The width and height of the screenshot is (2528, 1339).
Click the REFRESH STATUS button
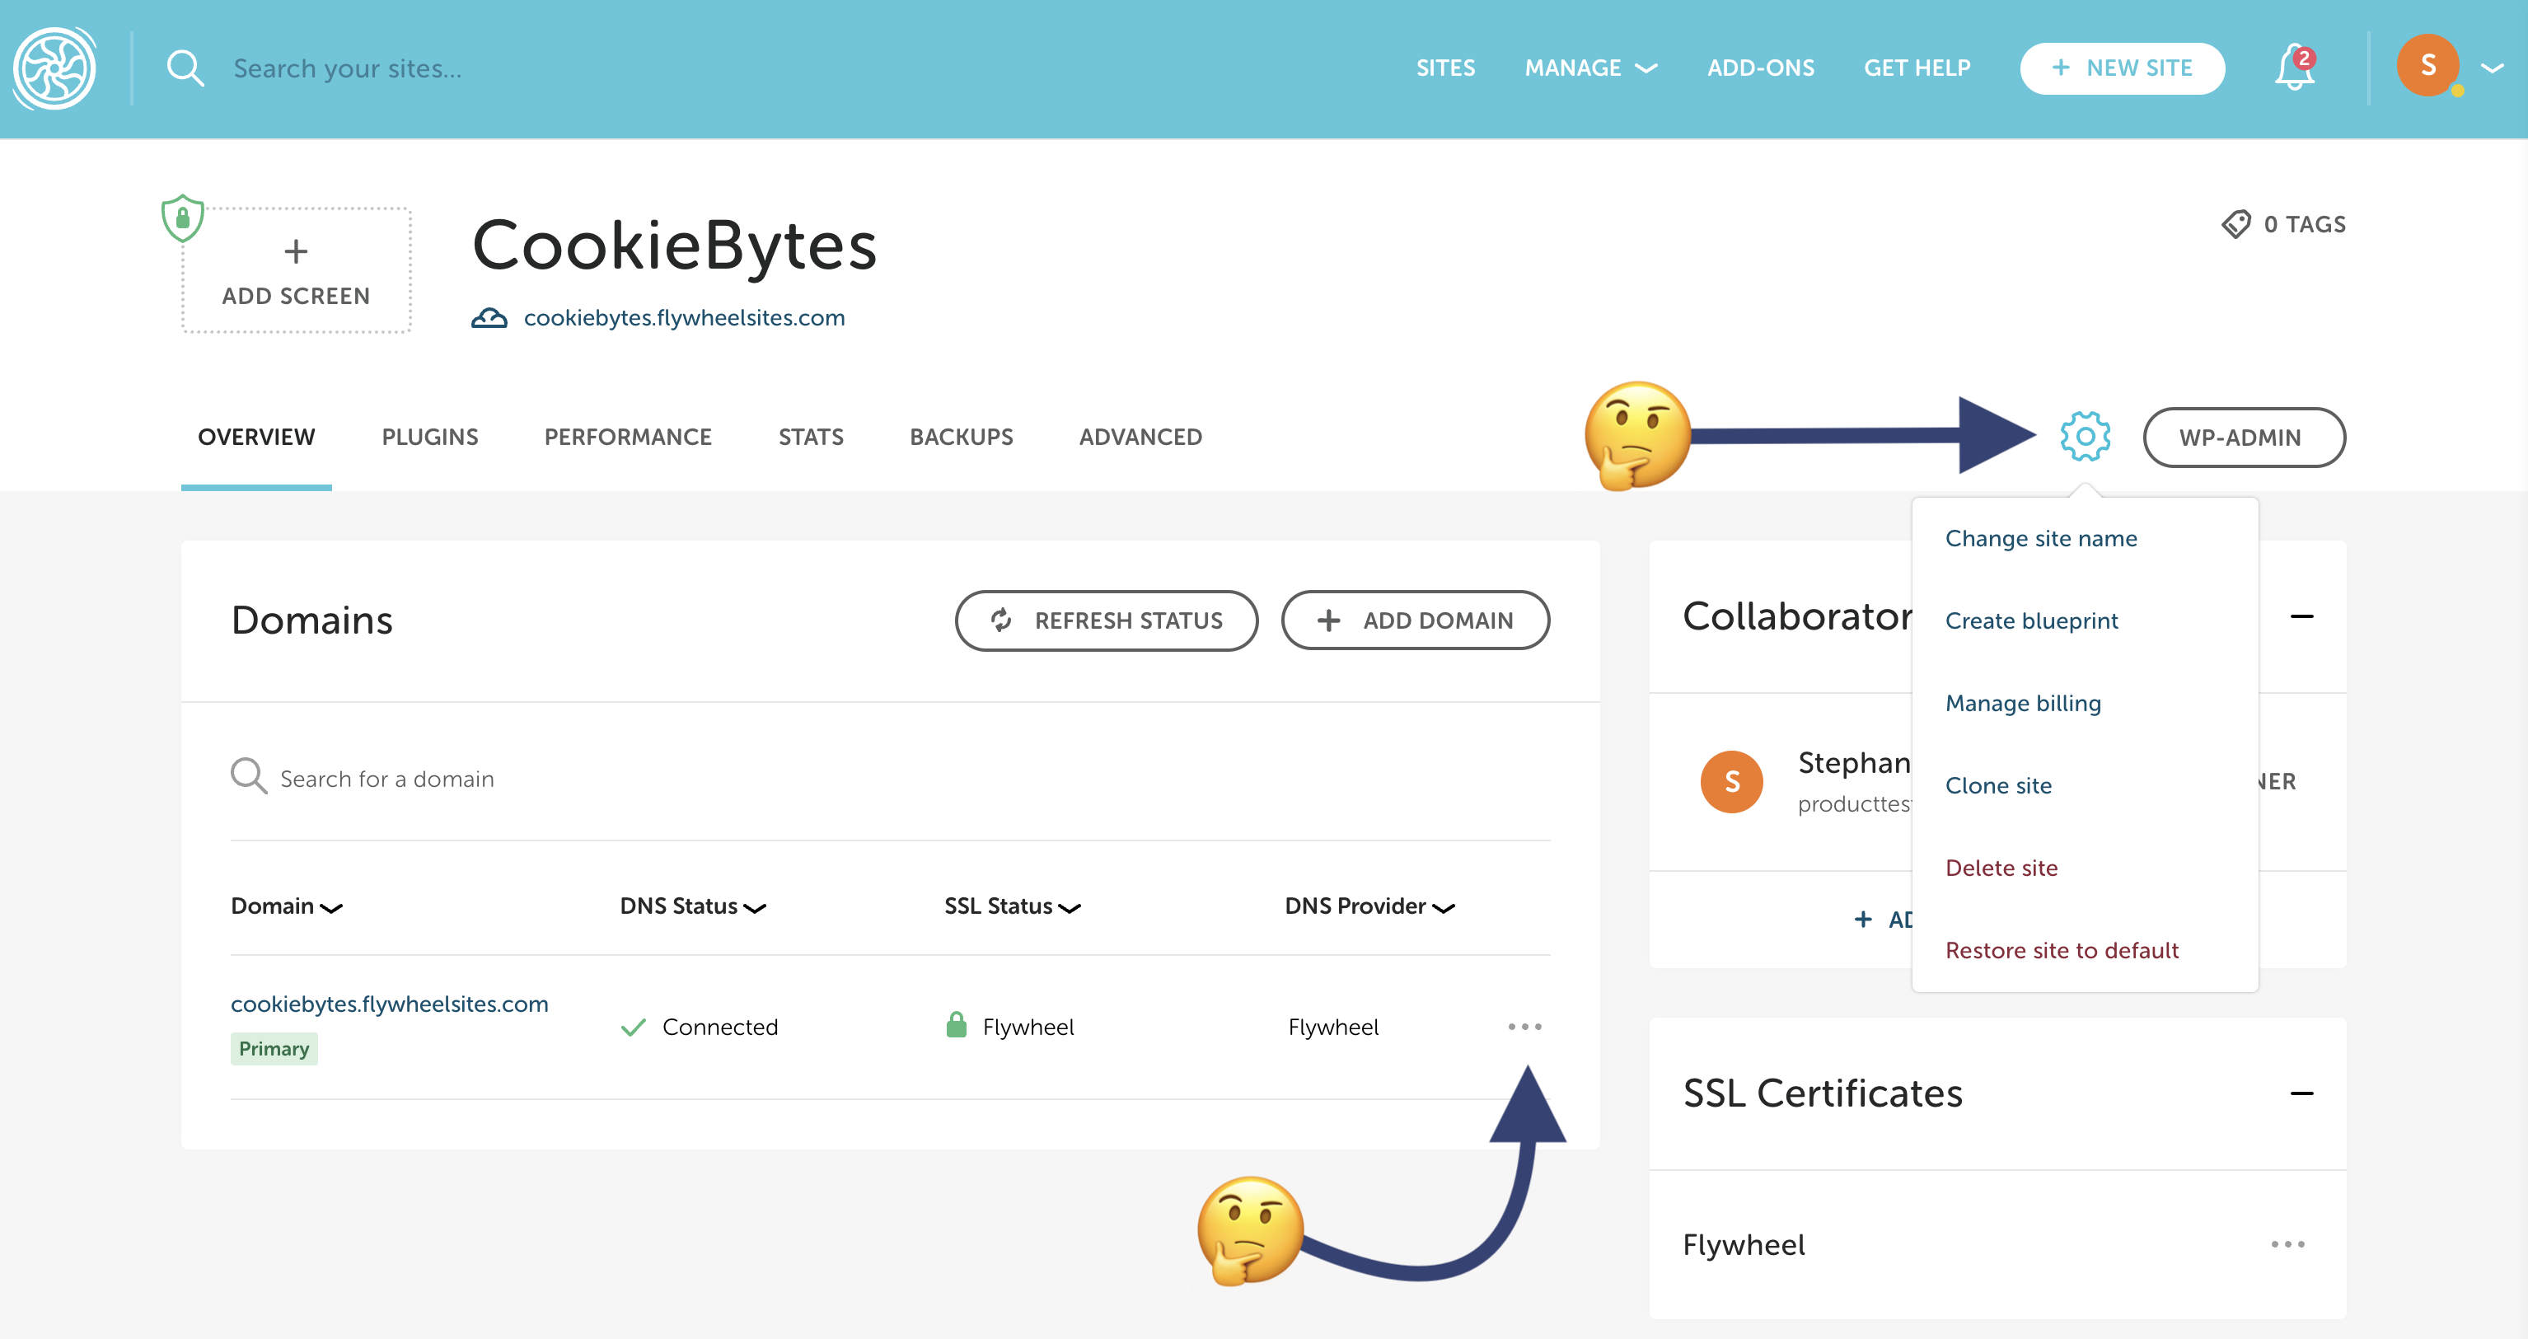1106,620
